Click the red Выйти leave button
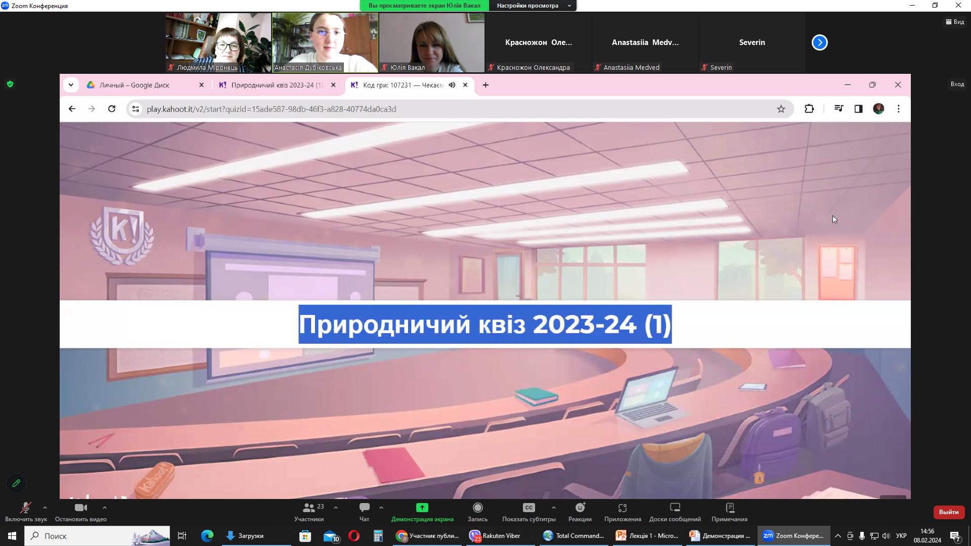Viewport: 971px width, 546px height. (x=948, y=512)
